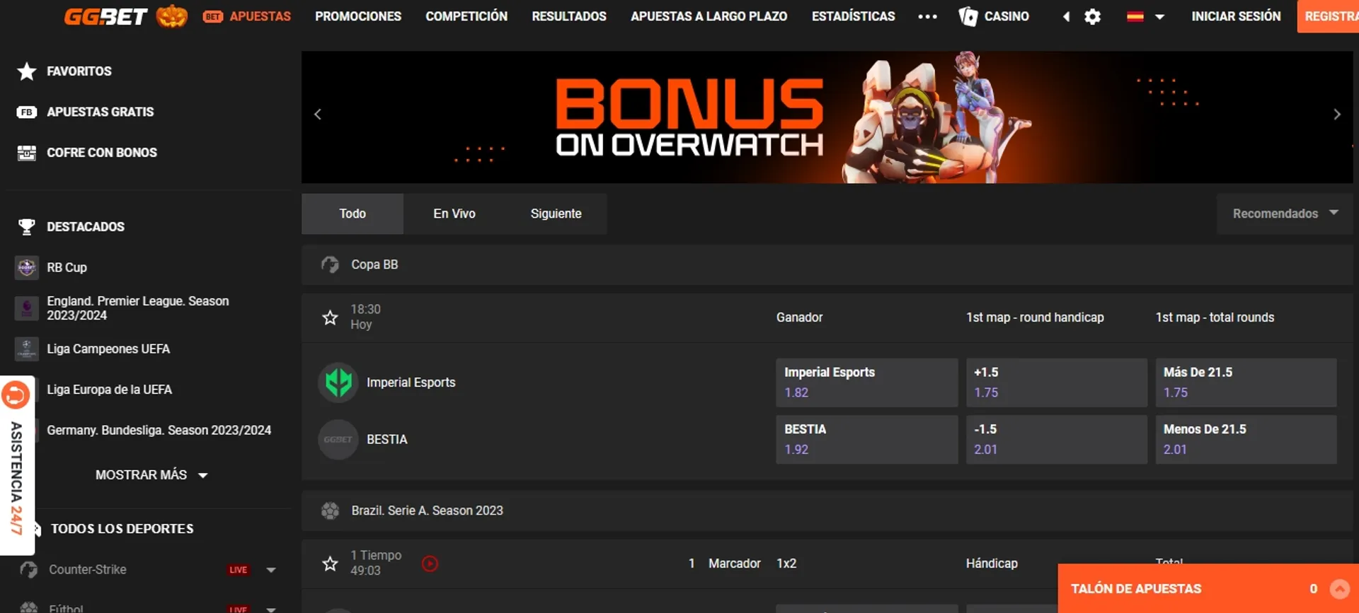The width and height of the screenshot is (1359, 613).
Task: Expand Mostrar Más in highlights
Action: coord(151,475)
